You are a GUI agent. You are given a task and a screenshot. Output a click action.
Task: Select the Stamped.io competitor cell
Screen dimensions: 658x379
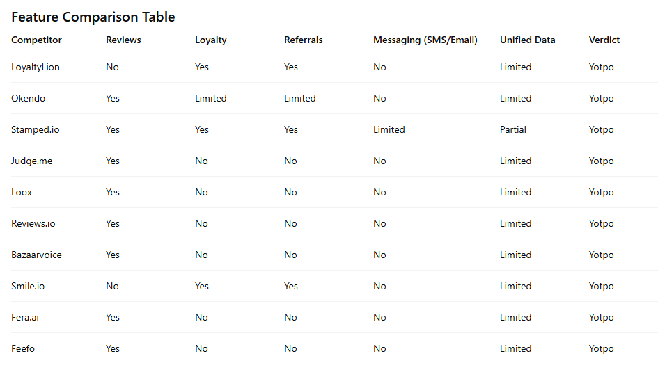(x=36, y=129)
